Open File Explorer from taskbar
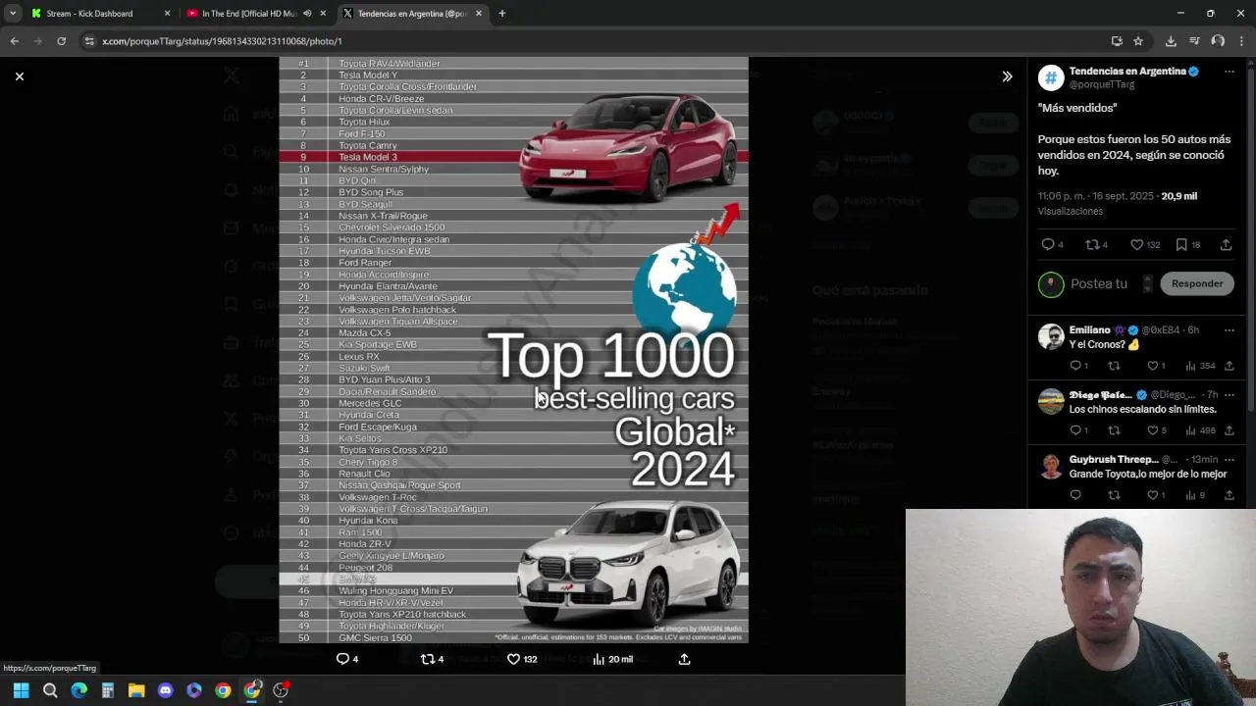1256x706 pixels. point(136,690)
